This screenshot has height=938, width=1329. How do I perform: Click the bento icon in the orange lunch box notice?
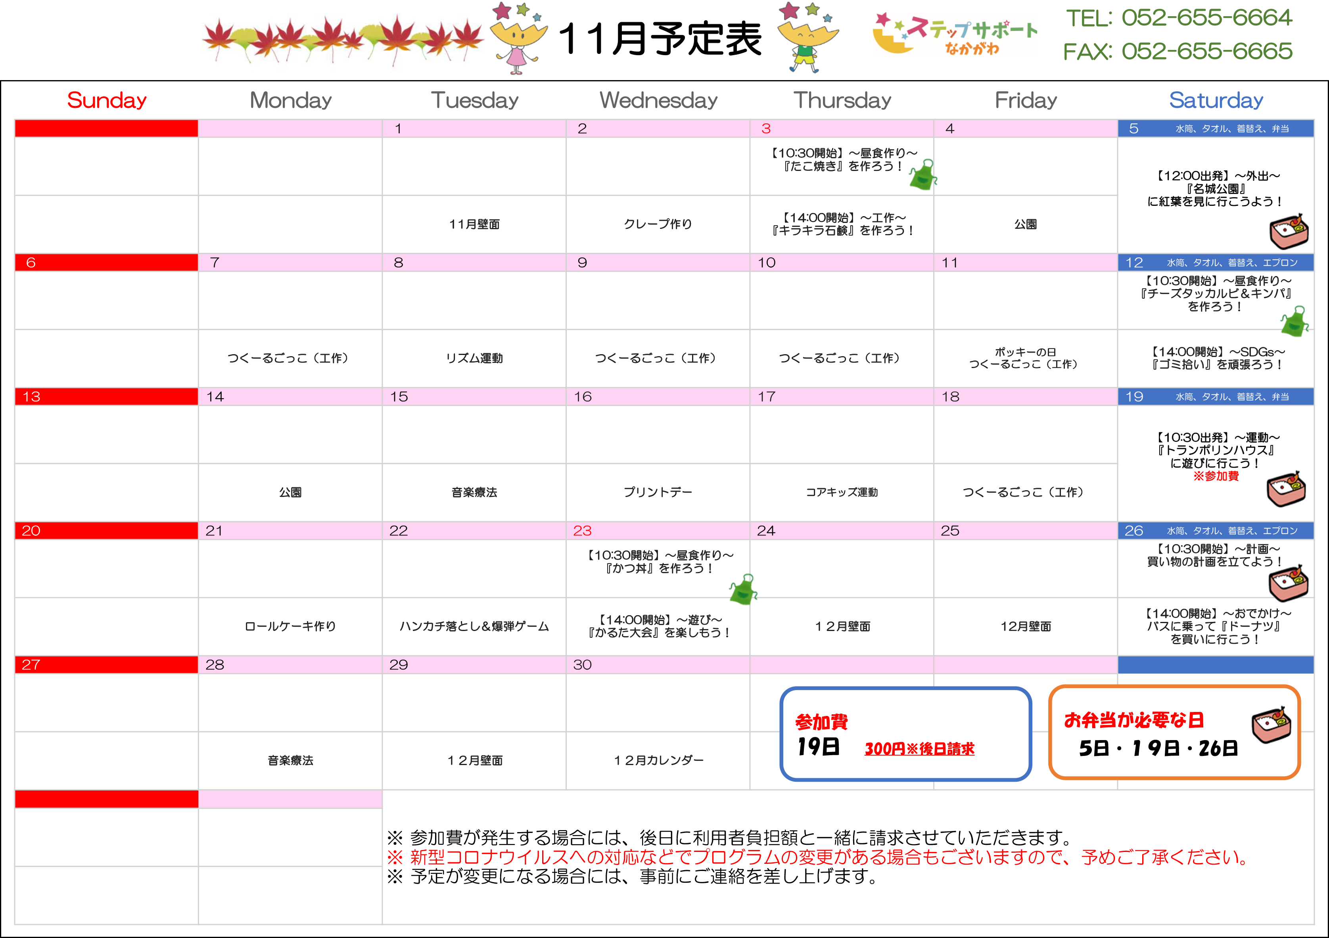1271,724
